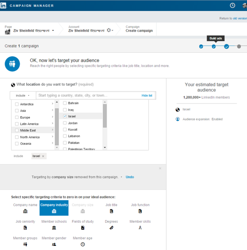Check the Middle East checkbox
The image size is (247, 250).
[x=17, y=130]
